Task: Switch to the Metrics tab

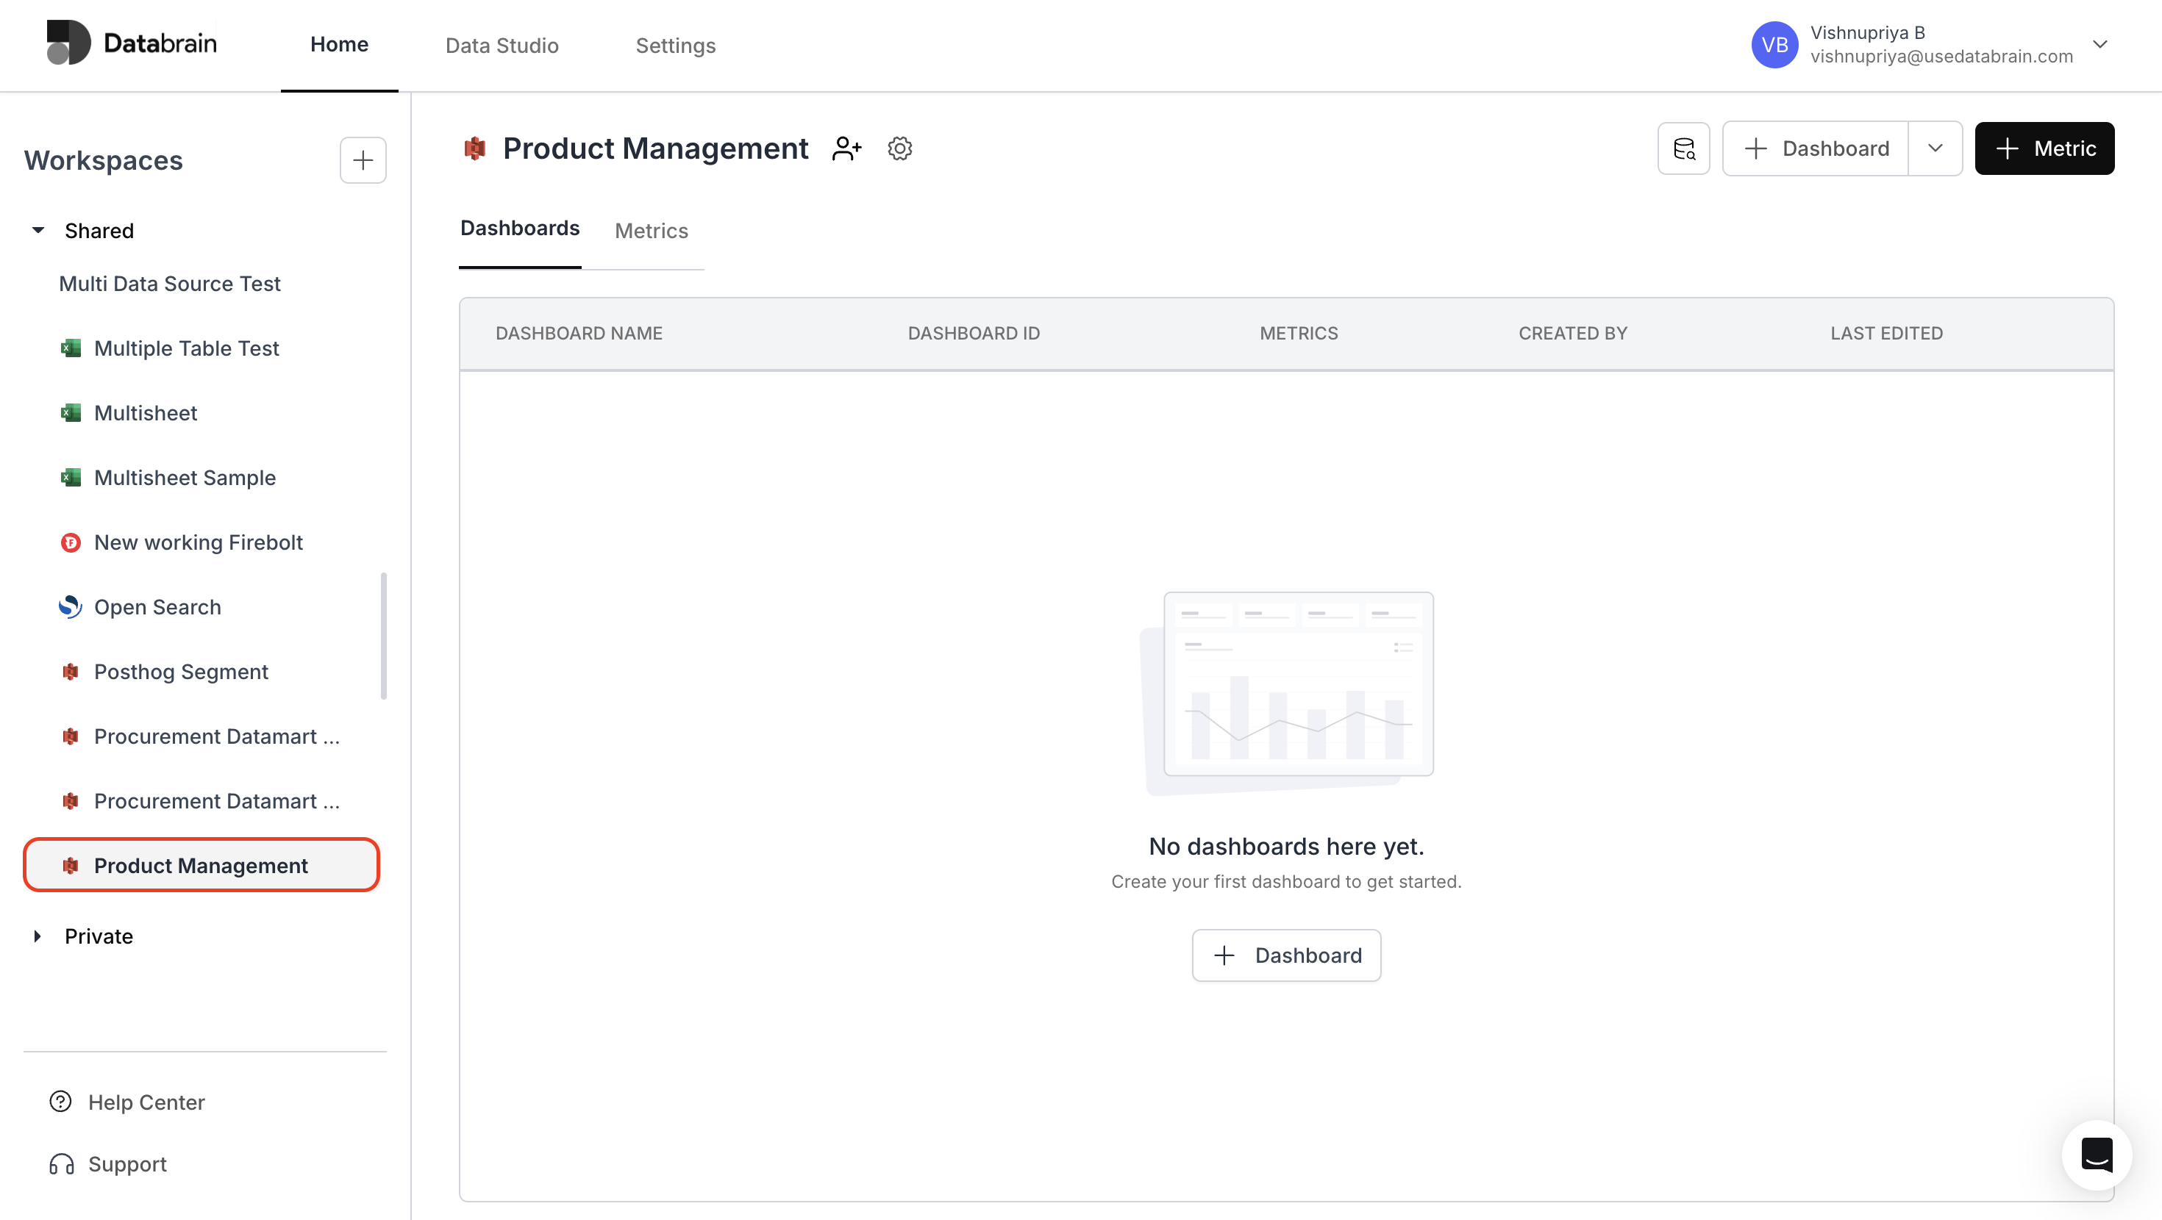Action: (x=651, y=231)
